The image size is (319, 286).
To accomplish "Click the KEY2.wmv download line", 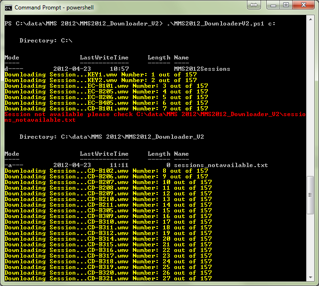I will (x=101, y=80).
